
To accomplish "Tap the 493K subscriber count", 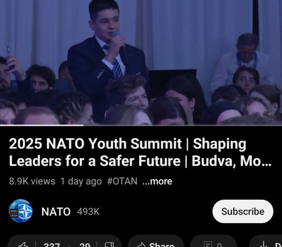I will (x=88, y=211).
